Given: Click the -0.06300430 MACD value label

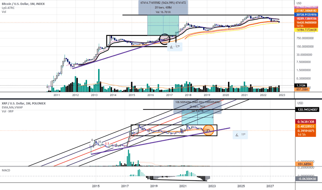Looking at the screenshot, I should click(x=307, y=179).
